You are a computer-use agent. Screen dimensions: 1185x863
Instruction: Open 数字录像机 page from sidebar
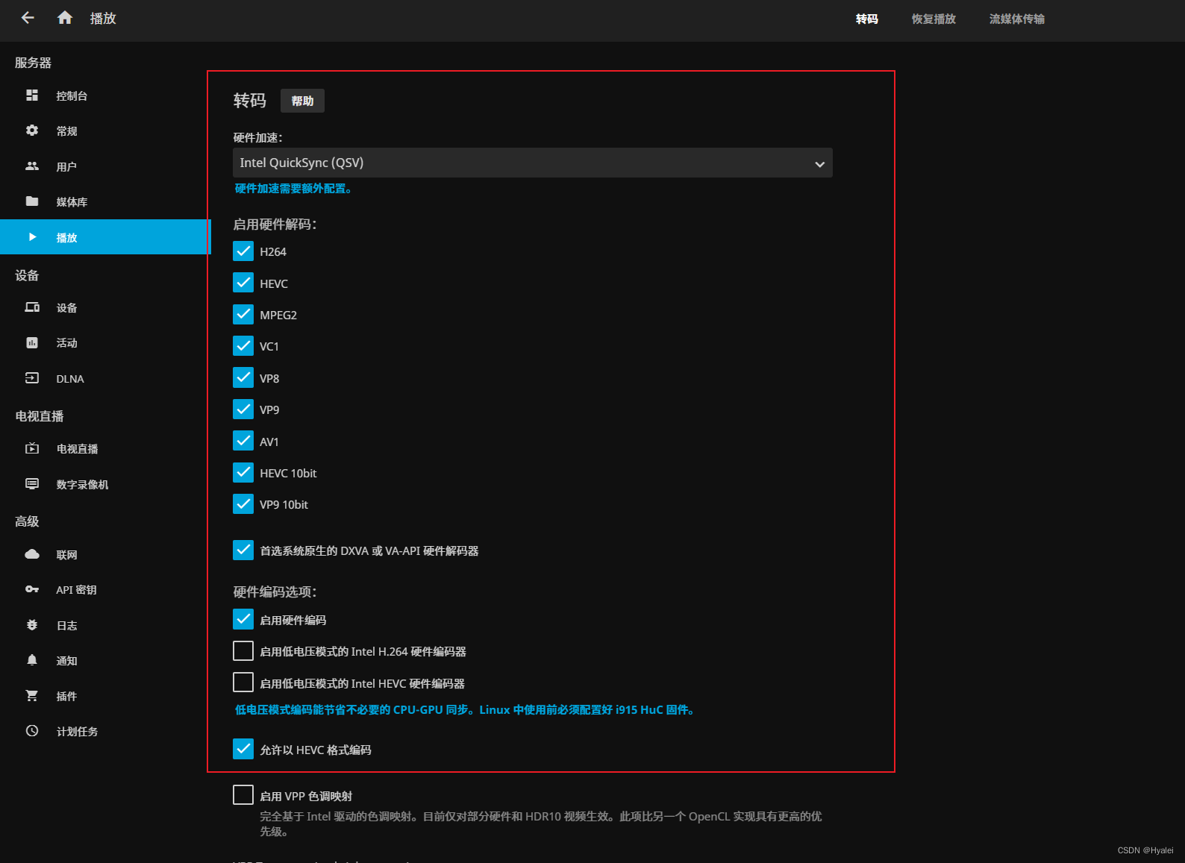[105, 484]
